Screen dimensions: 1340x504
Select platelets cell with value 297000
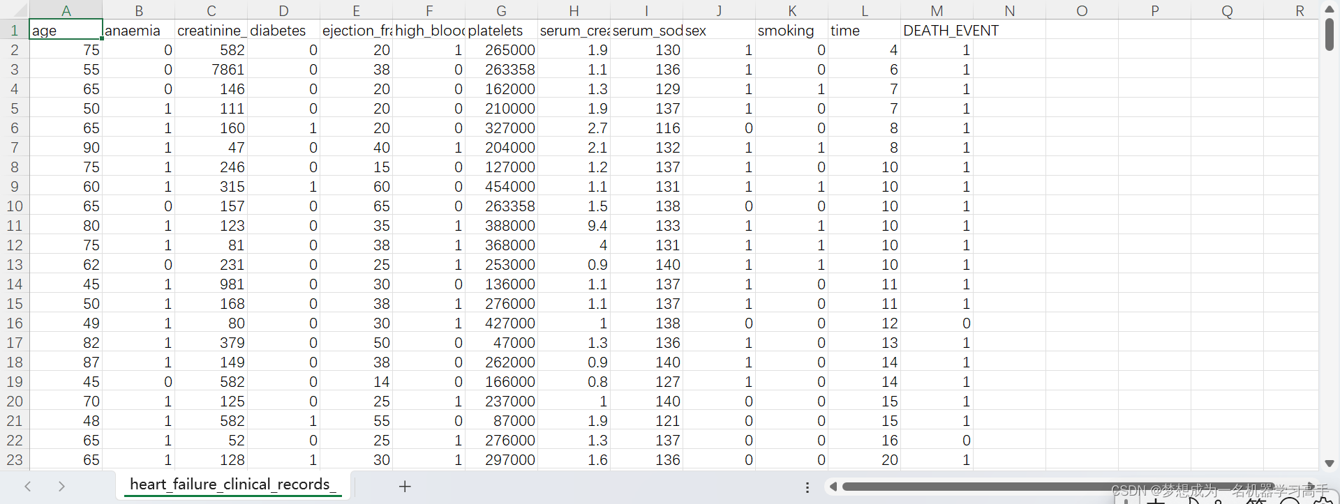[x=501, y=459]
